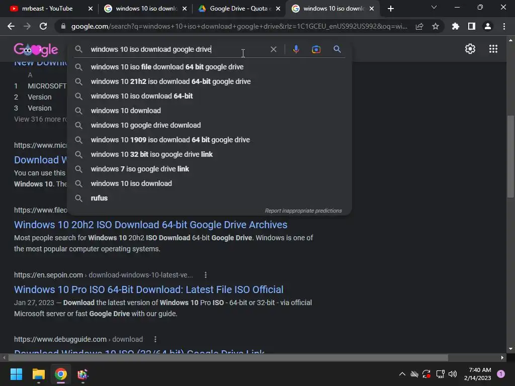Select suggestion 'windows 10 iso file download 64 bit google drive'
The image size is (515, 386).
click(x=209, y=67)
